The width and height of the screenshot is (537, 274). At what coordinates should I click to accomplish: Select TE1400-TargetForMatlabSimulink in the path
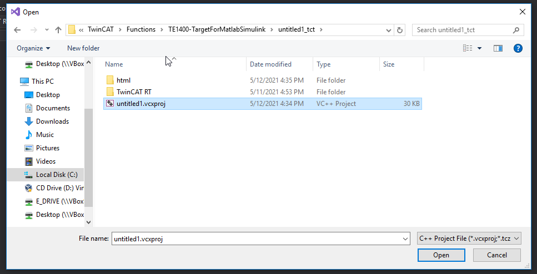pyautogui.click(x=217, y=29)
